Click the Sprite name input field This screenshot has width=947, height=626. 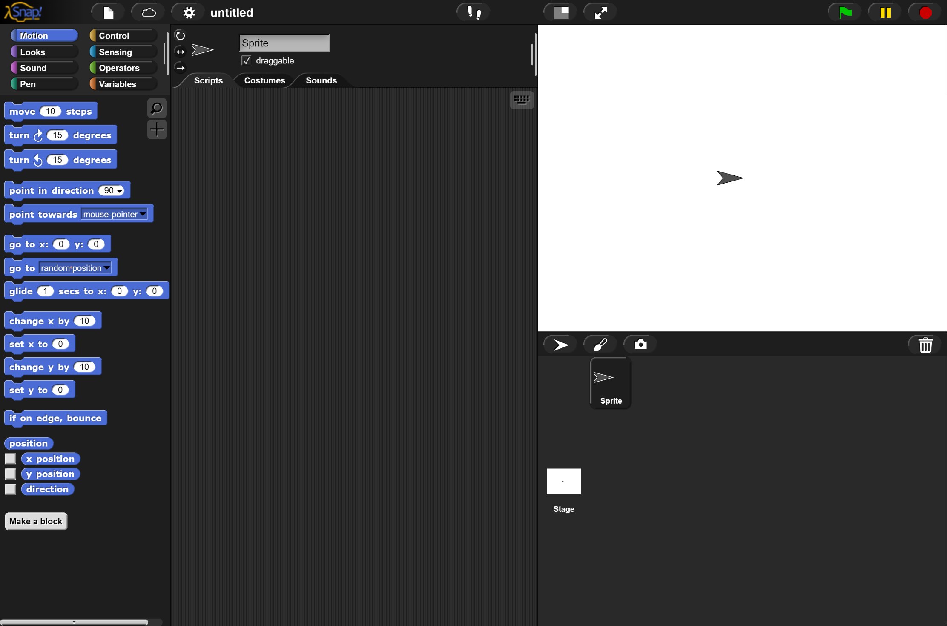(284, 43)
